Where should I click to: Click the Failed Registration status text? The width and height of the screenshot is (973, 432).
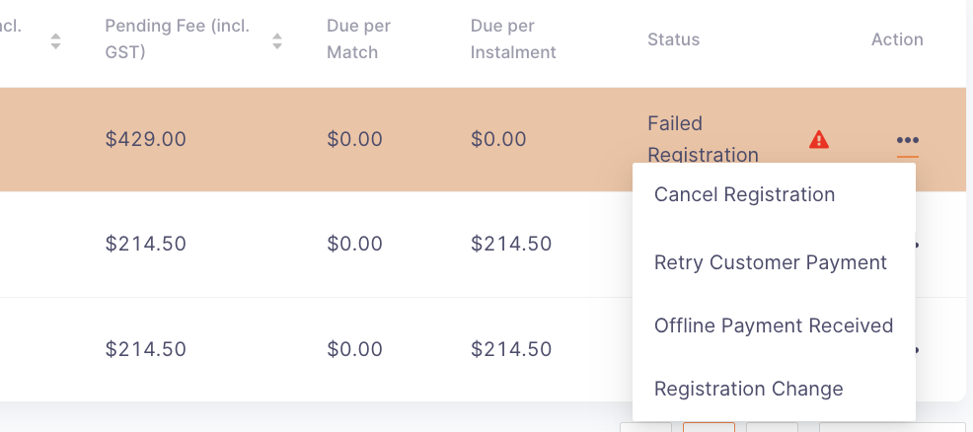tap(703, 139)
